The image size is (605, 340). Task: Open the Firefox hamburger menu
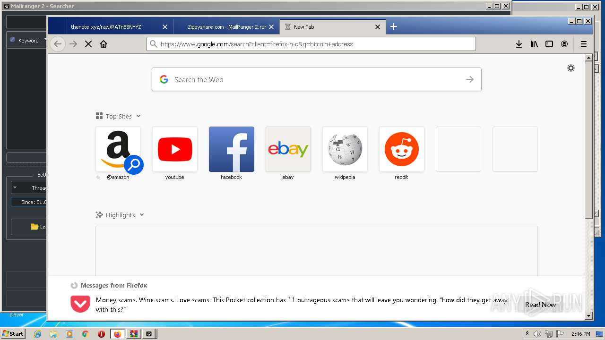(584, 44)
